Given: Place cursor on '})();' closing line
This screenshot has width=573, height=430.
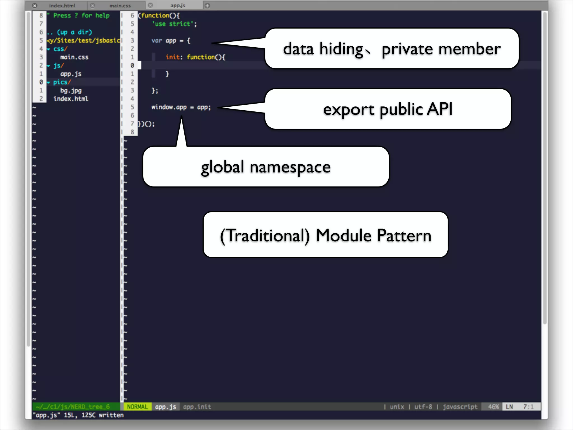Looking at the screenshot, I should click(146, 124).
